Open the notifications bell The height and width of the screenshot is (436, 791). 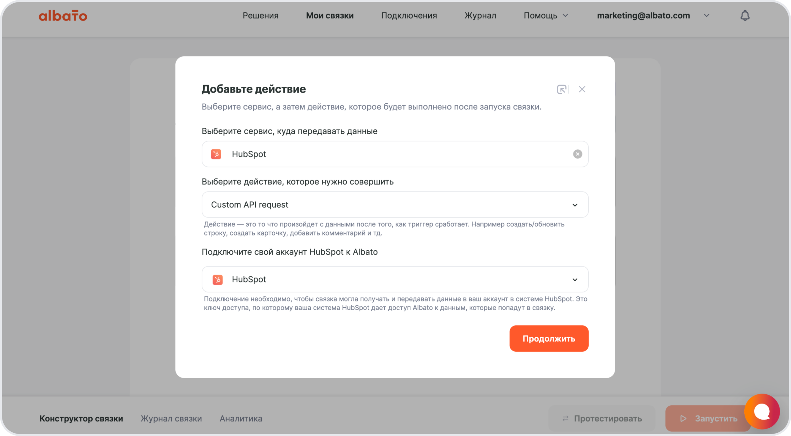[745, 16]
